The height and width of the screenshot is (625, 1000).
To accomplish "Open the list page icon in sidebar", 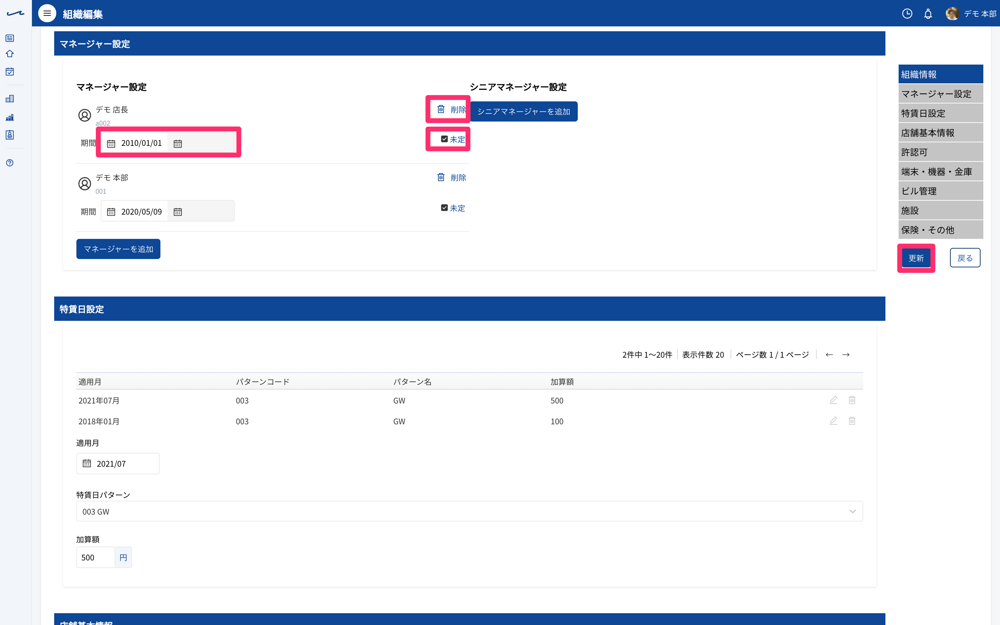I will 10,38.
